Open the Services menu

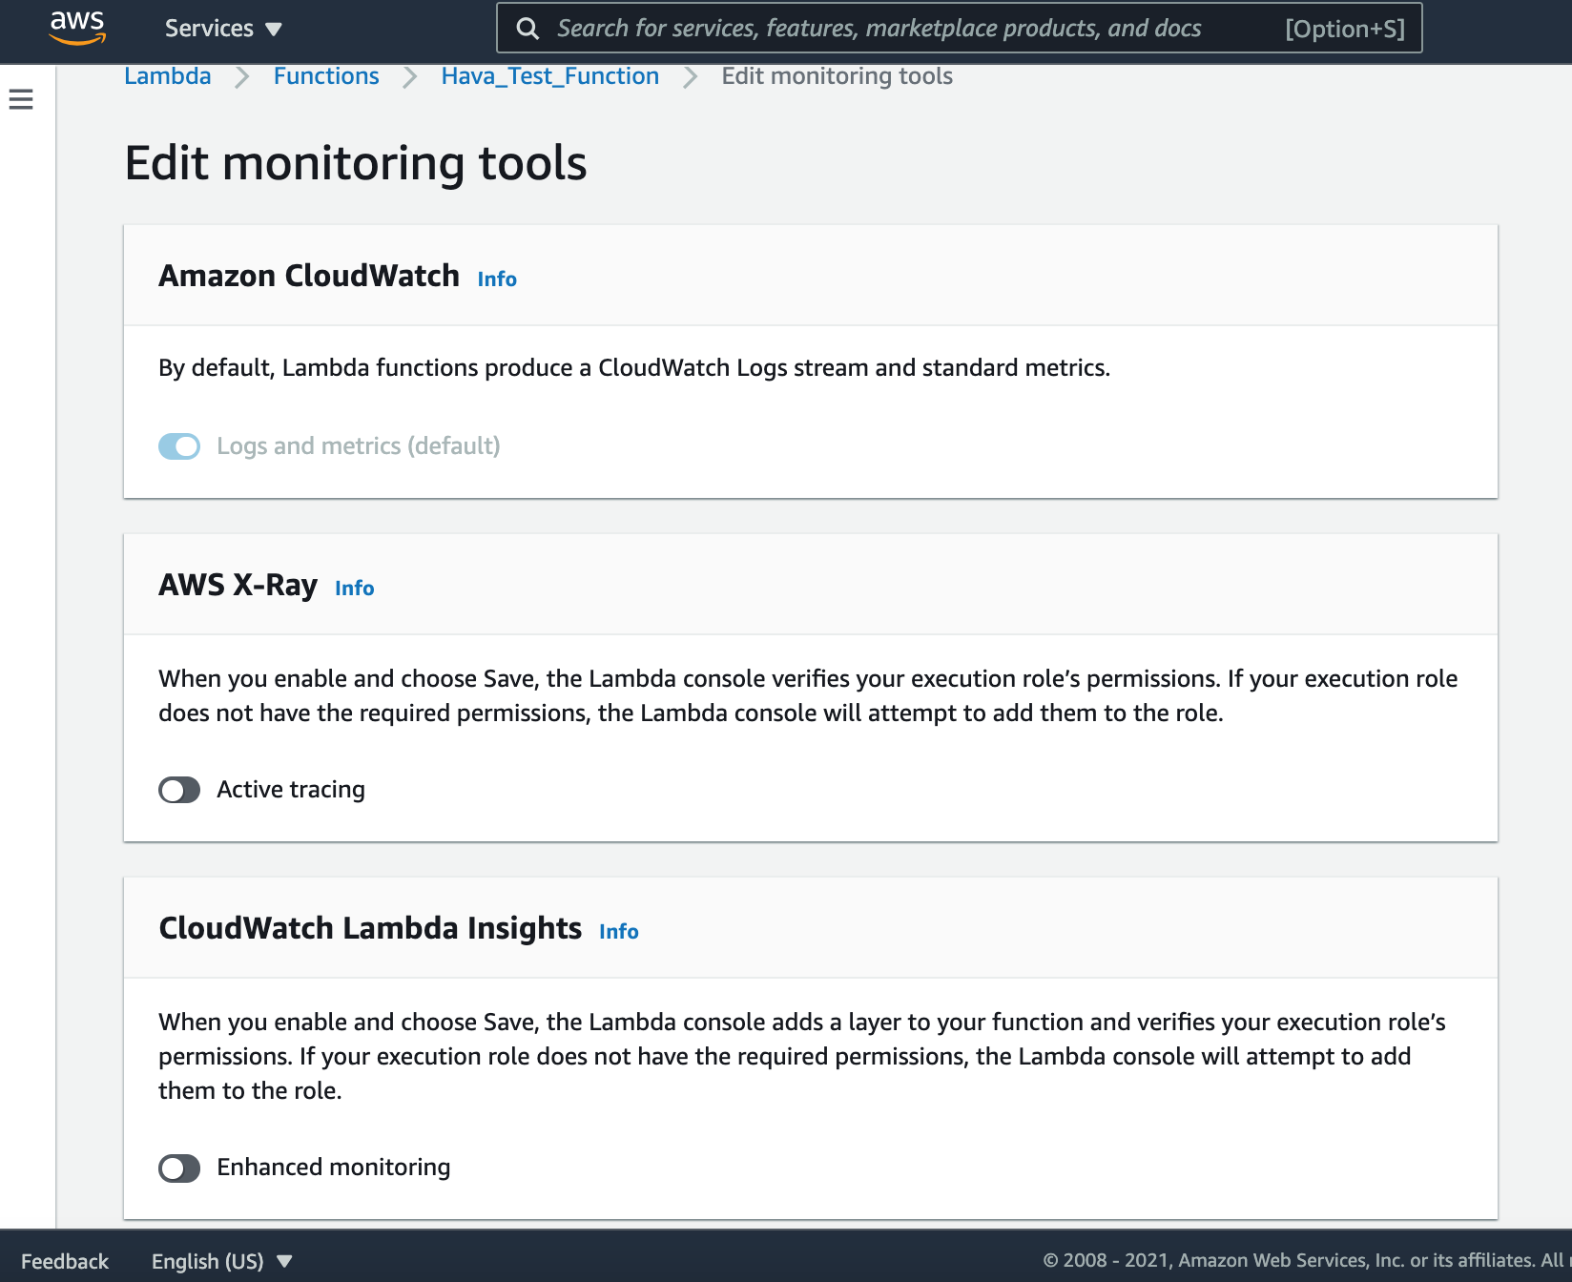(x=209, y=29)
